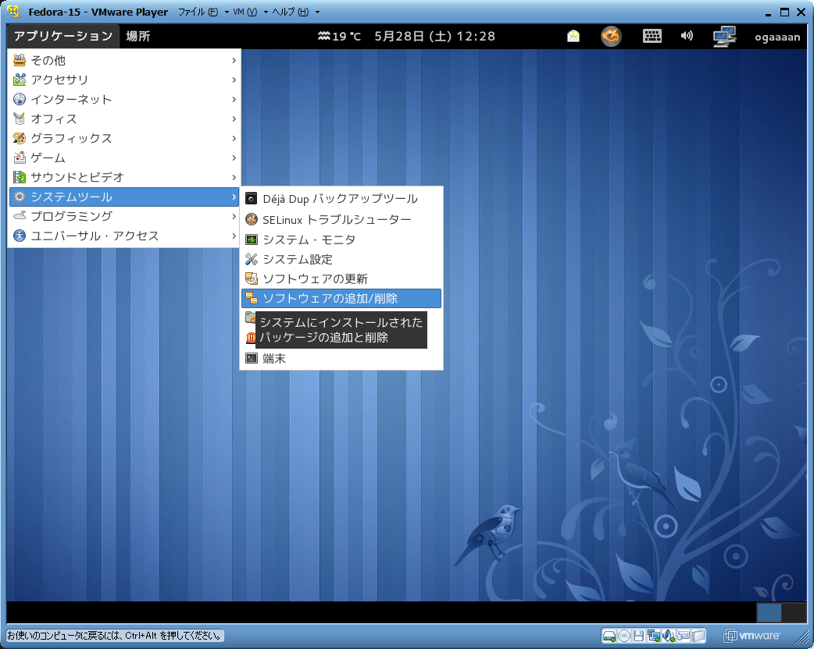Screen dimensions: 814x649
Task: Click the VMware floppy drive status icon
Action: [x=639, y=636]
